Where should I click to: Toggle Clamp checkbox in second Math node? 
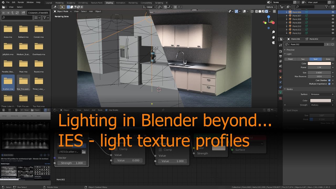pyautogui.click(x=160, y=150)
